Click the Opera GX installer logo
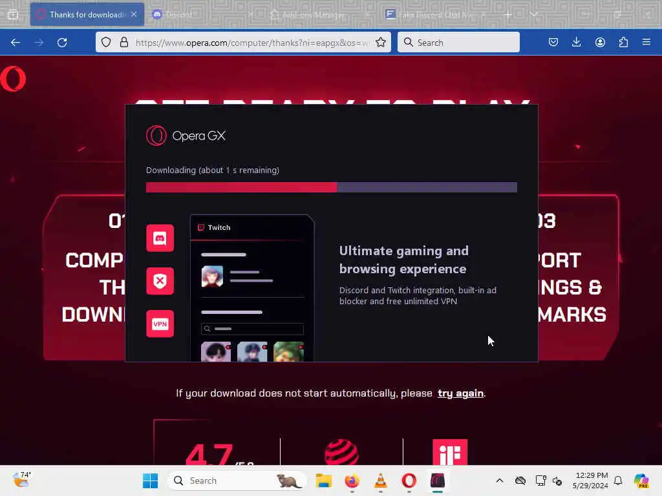This screenshot has height=496, width=662. click(186, 136)
